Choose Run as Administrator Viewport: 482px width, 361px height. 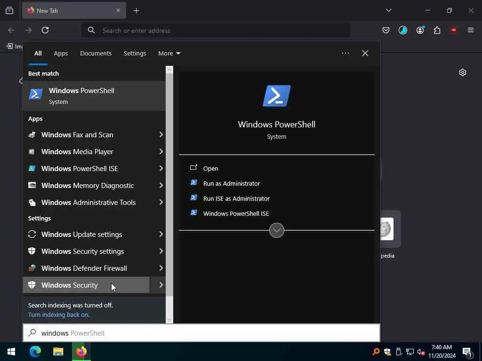point(232,184)
